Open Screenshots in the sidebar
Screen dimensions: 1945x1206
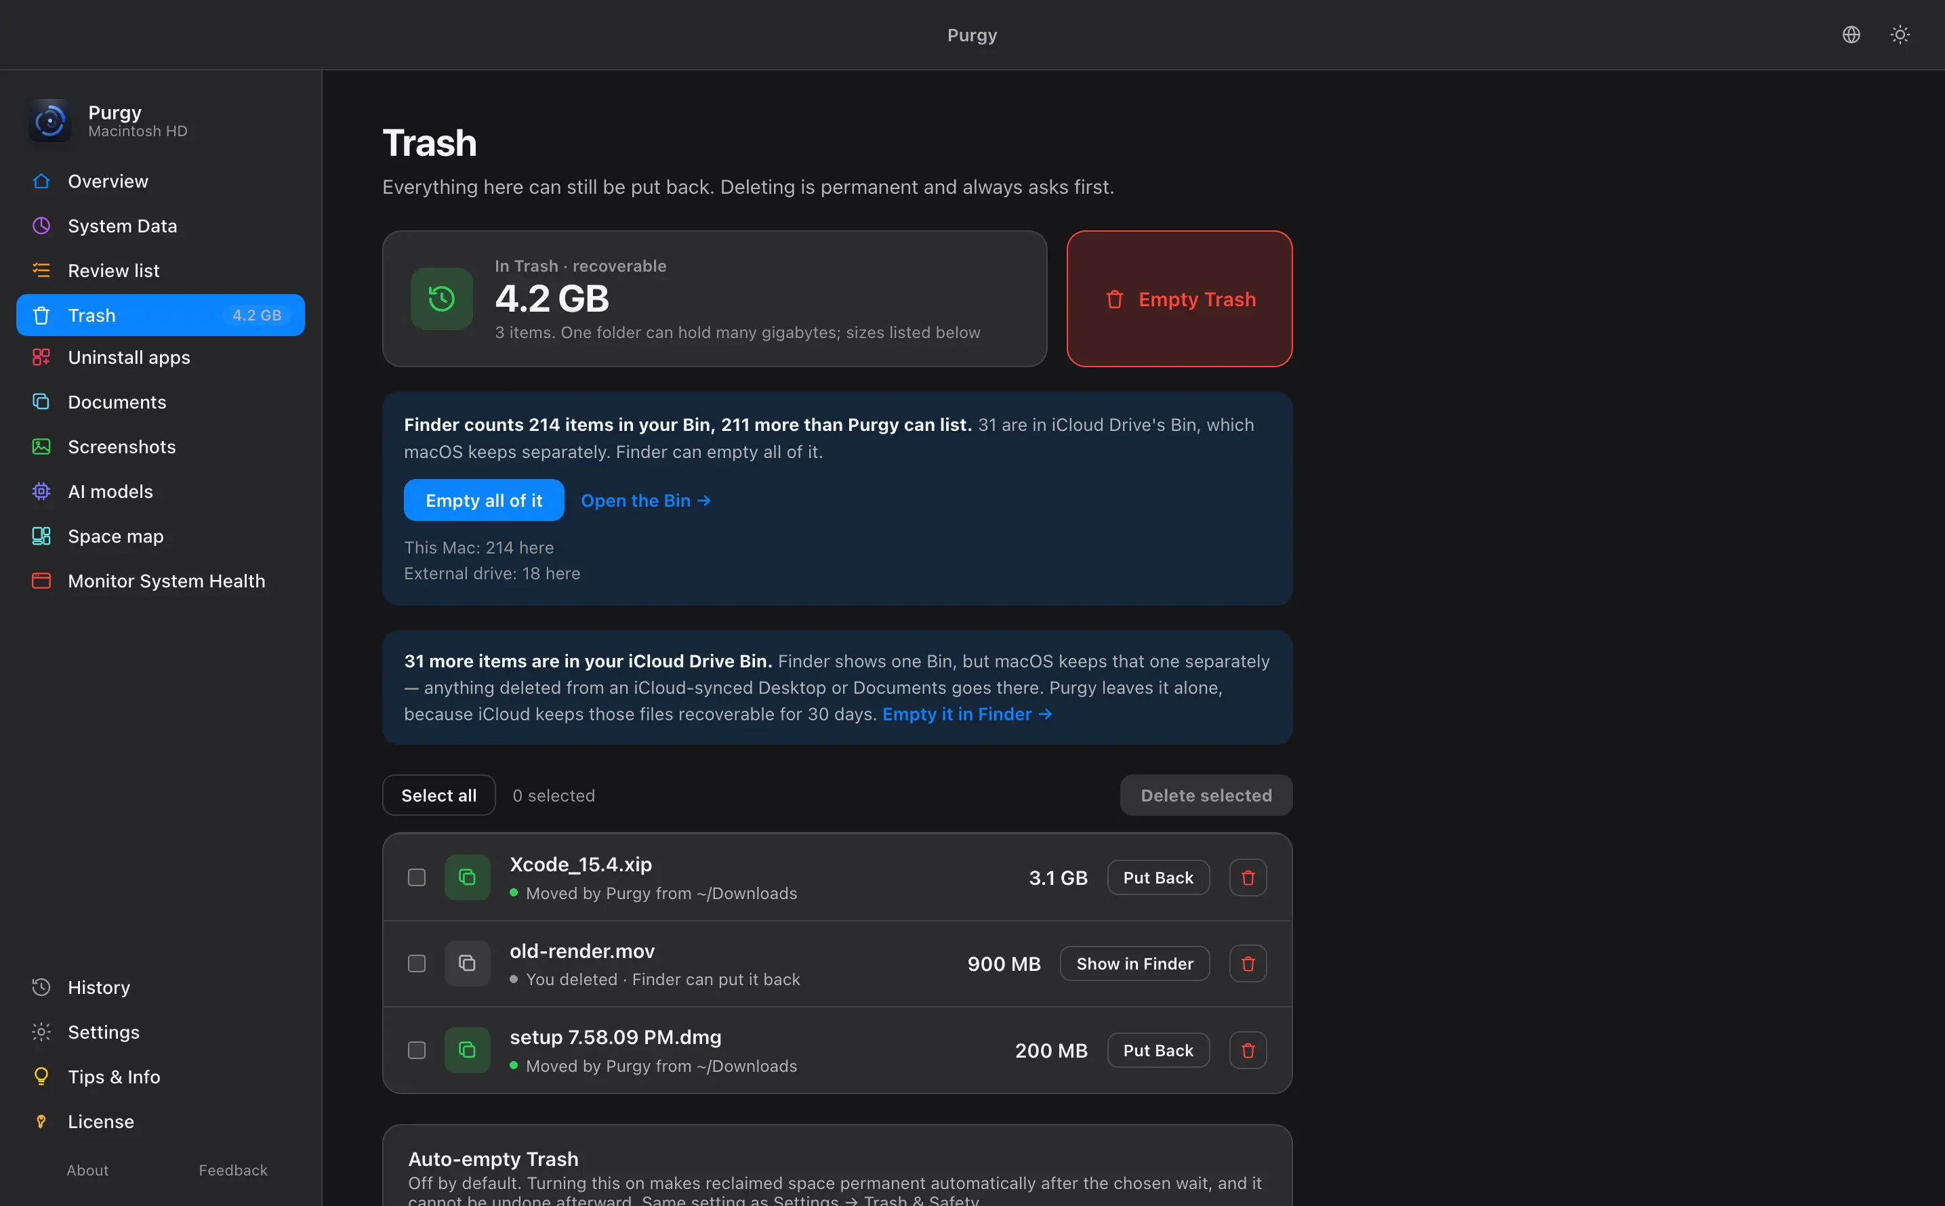[161, 446]
